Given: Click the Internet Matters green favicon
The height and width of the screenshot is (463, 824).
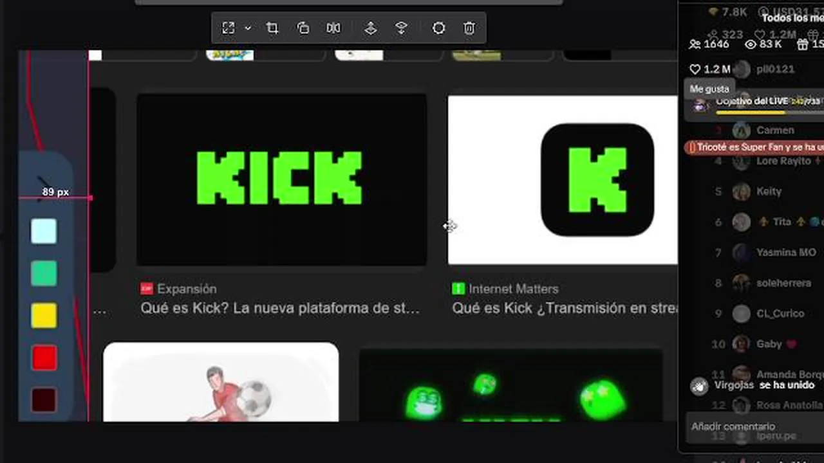Looking at the screenshot, I should pyautogui.click(x=458, y=289).
